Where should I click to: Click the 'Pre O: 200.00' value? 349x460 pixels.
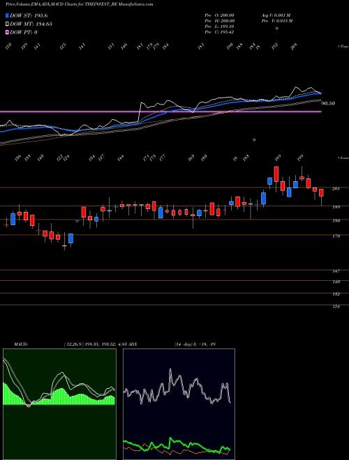pyautogui.click(x=219, y=15)
